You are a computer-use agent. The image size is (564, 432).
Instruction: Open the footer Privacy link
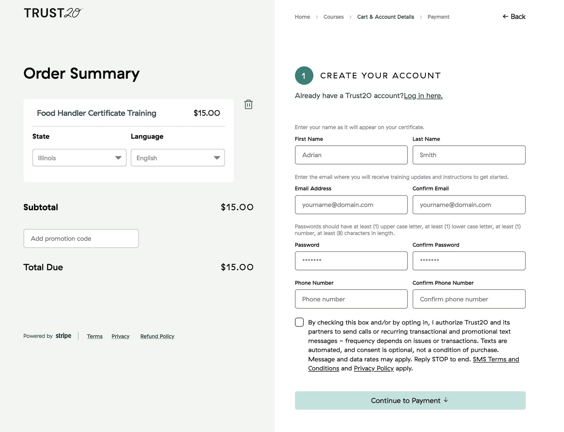click(121, 336)
